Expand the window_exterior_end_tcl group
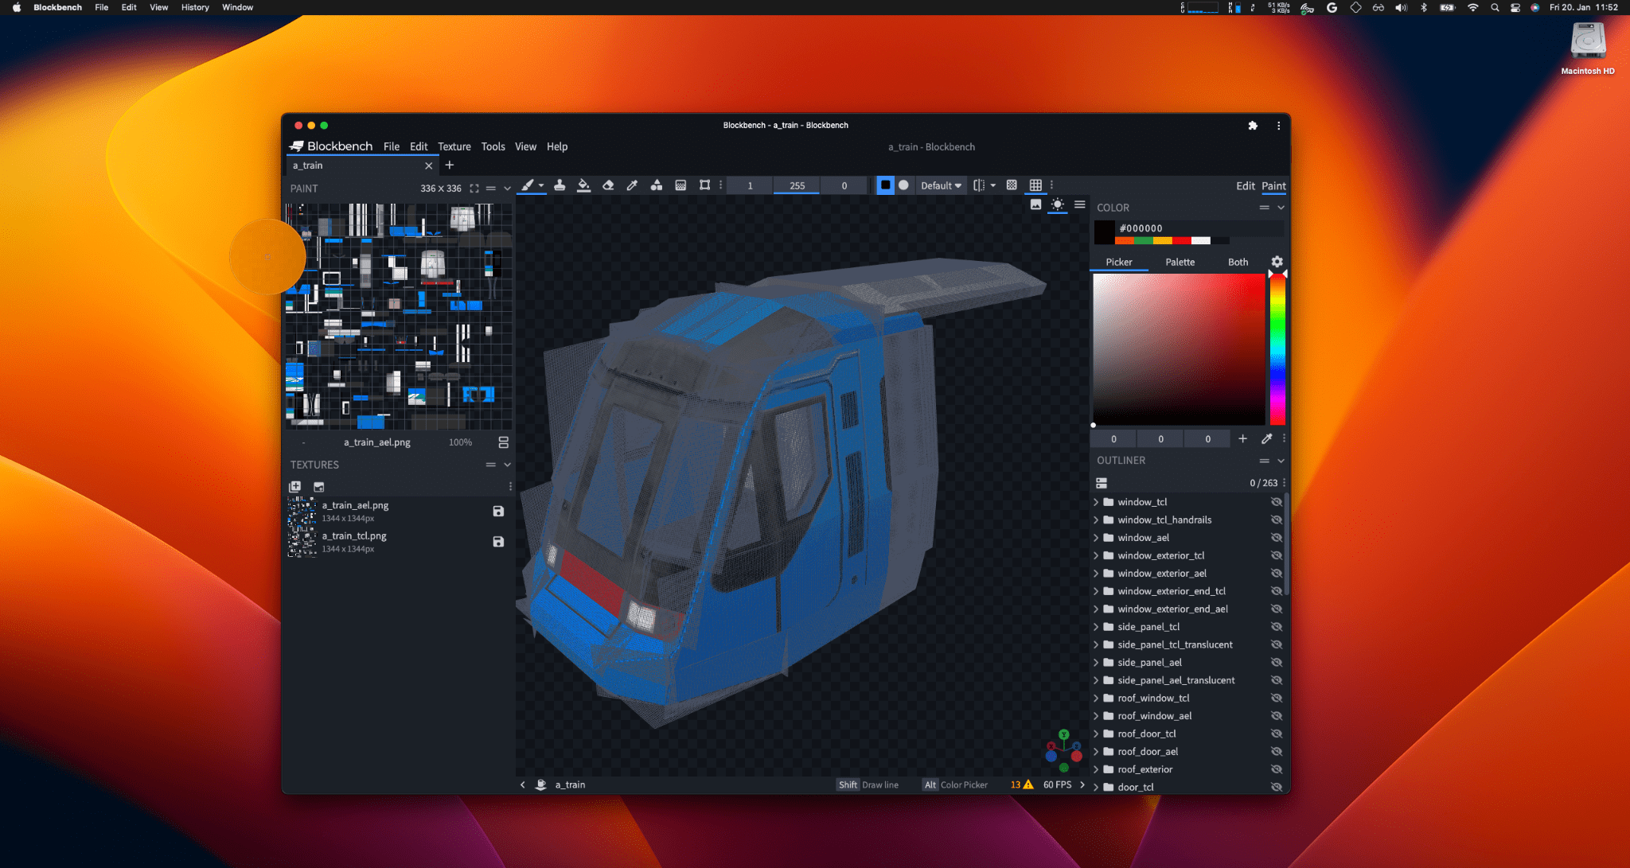Image resolution: width=1630 pixels, height=868 pixels. pyautogui.click(x=1098, y=591)
